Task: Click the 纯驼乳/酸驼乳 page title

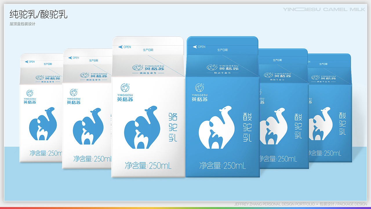Action: 39,14
